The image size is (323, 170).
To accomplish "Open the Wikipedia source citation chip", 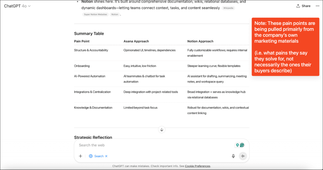I will point(228,8).
